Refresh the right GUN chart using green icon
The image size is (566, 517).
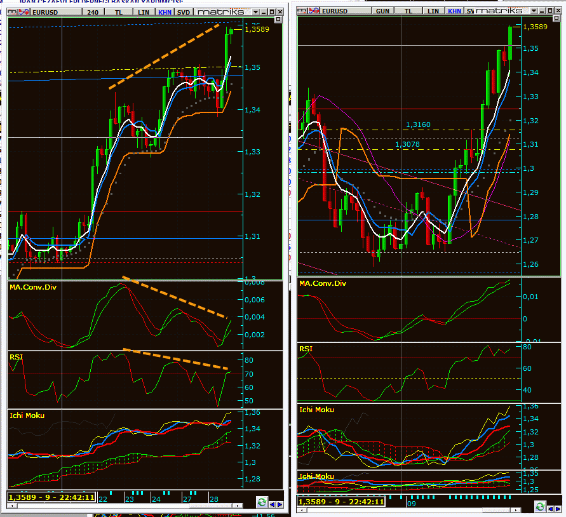tap(539, 506)
